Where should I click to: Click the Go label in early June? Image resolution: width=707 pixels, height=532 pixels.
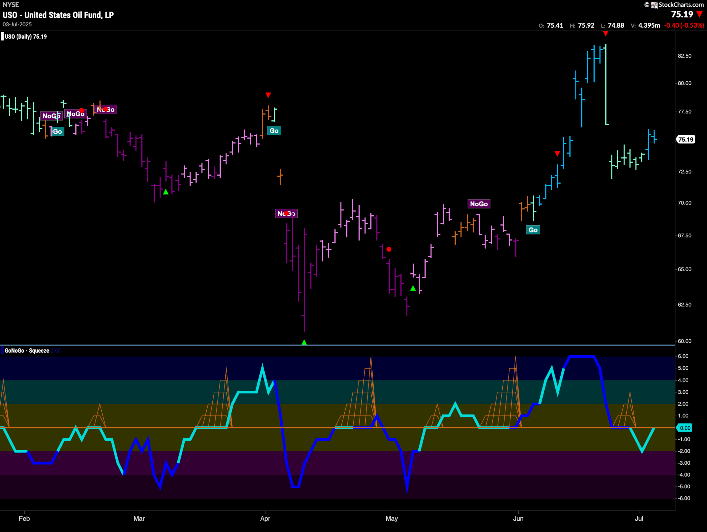533,230
